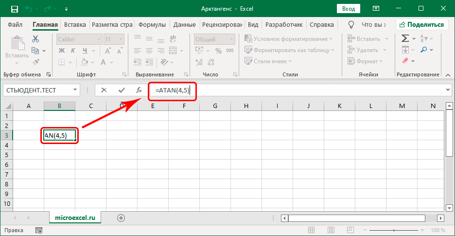Click the Cut scissors icon

(x=35, y=39)
